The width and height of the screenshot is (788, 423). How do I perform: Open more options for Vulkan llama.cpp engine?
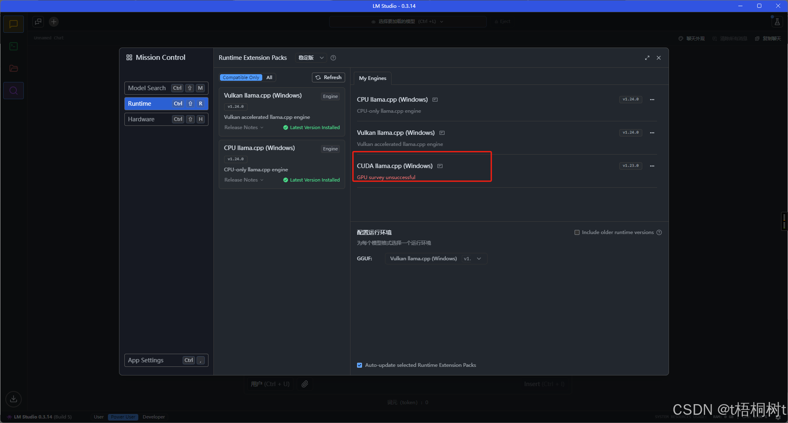pos(652,133)
